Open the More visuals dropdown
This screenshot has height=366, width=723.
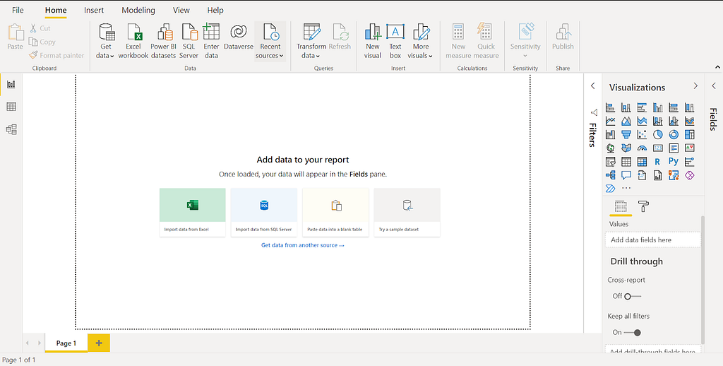(421, 41)
